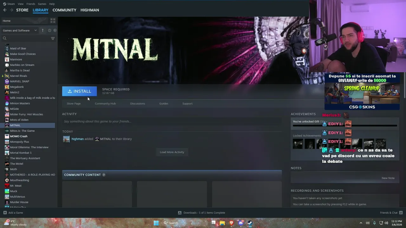Screen dimensions: 406x228
Task: Click Load More Activity button
Action: pos(172,152)
